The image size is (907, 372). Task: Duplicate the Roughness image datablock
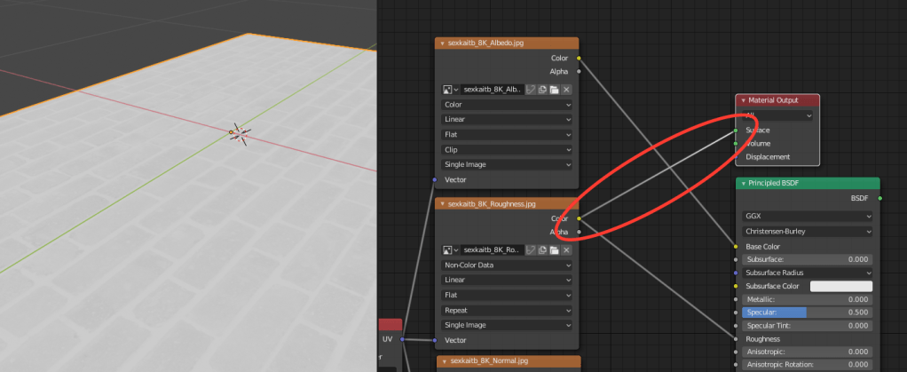pos(542,250)
